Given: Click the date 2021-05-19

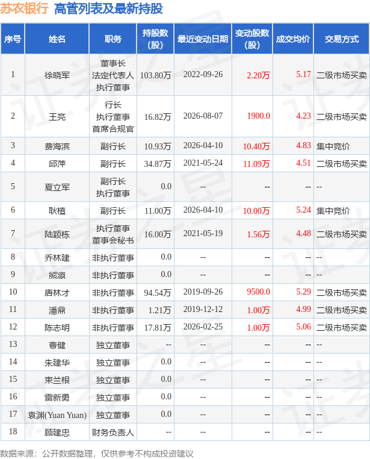Looking at the screenshot, I should click(x=203, y=233).
